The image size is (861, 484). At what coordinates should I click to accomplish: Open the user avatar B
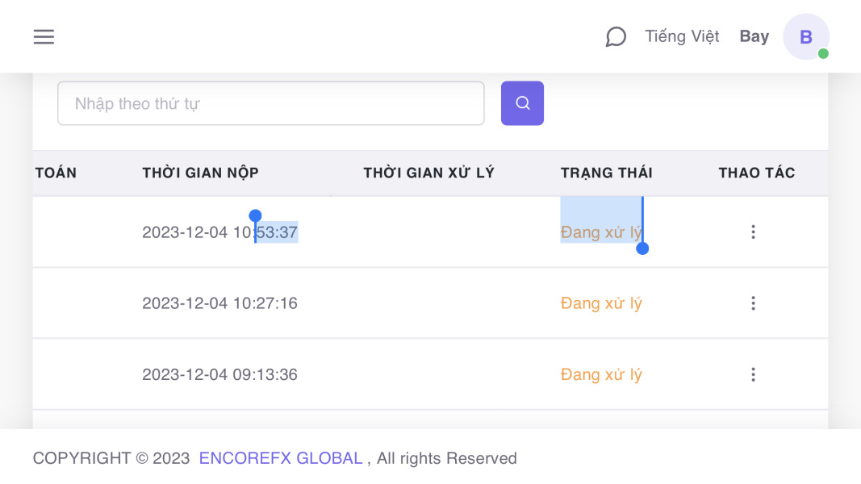805,37
